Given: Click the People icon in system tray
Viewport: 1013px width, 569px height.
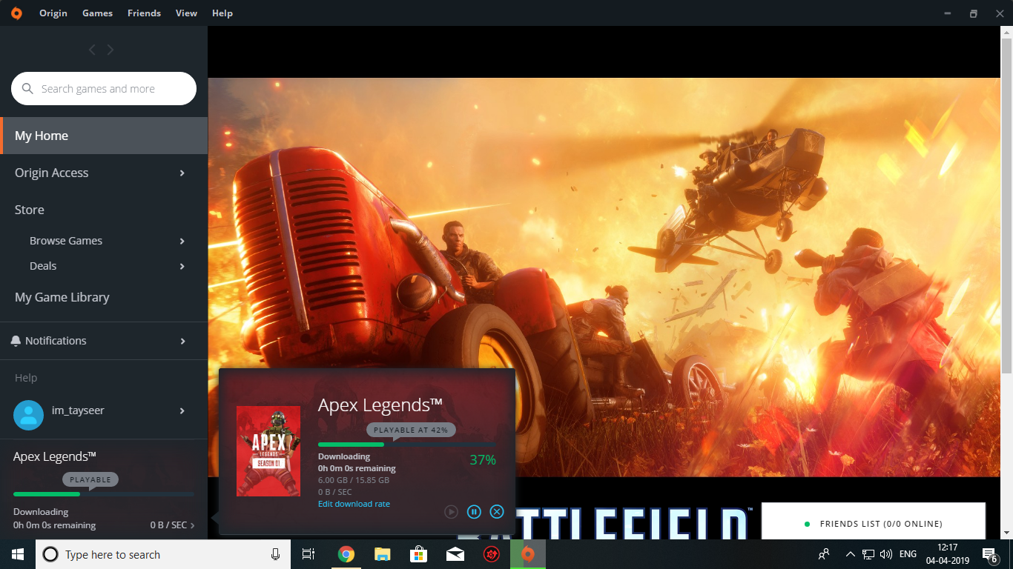Looking at the screenshot, I should pyautogui.click(x=824, y=554).
